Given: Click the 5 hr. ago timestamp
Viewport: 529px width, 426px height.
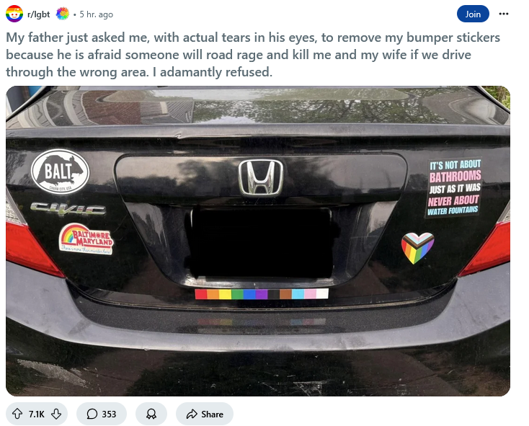Looking at the screenshot, I should pyautogui.click(x=96, y=14).
